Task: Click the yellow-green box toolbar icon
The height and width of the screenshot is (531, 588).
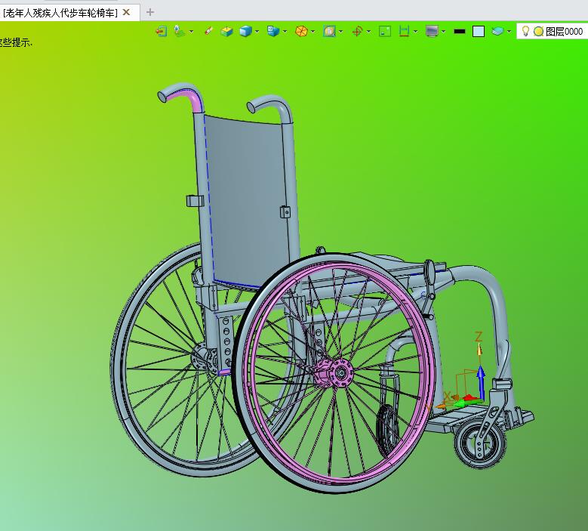Action: [226, 32]
